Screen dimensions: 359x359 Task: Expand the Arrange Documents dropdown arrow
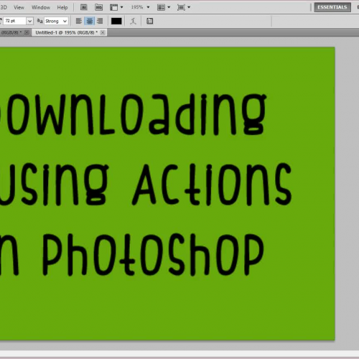click(x=169, y=7)
